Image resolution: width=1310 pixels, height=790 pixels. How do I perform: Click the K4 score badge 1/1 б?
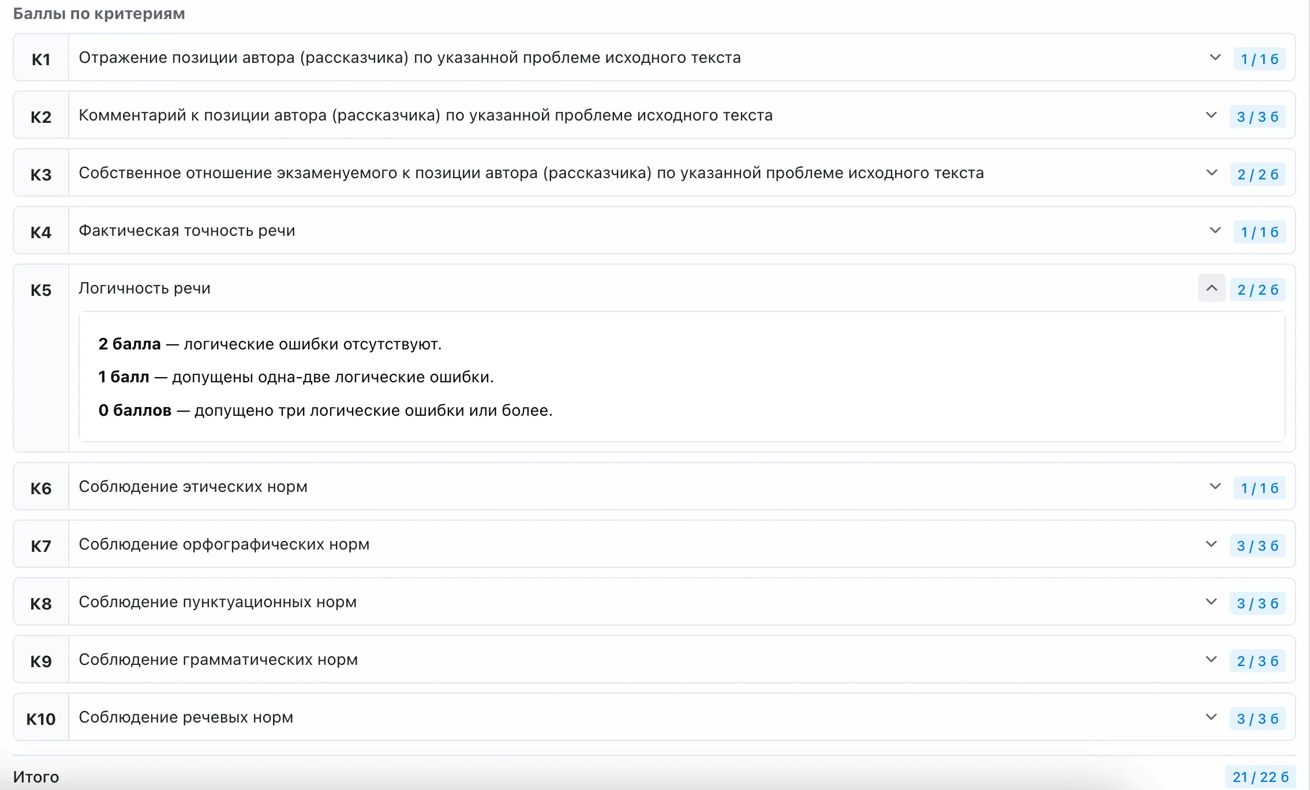click(1259, 232)
